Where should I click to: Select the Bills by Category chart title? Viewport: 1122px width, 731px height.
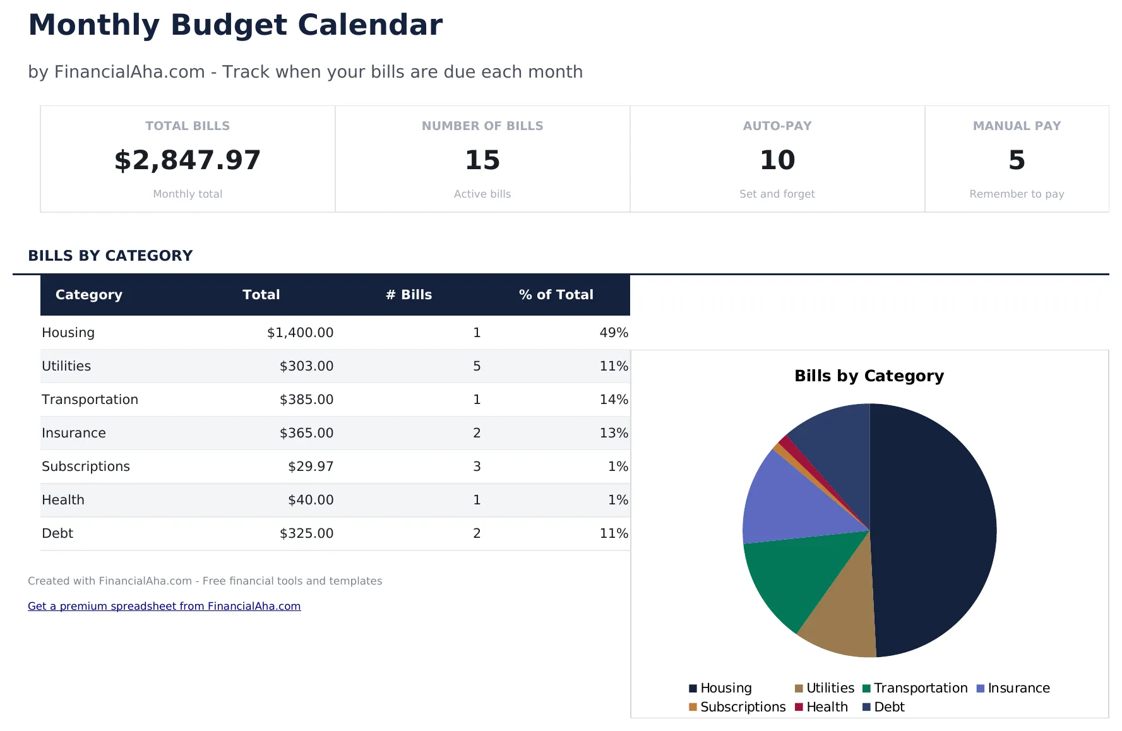[869, 375]
